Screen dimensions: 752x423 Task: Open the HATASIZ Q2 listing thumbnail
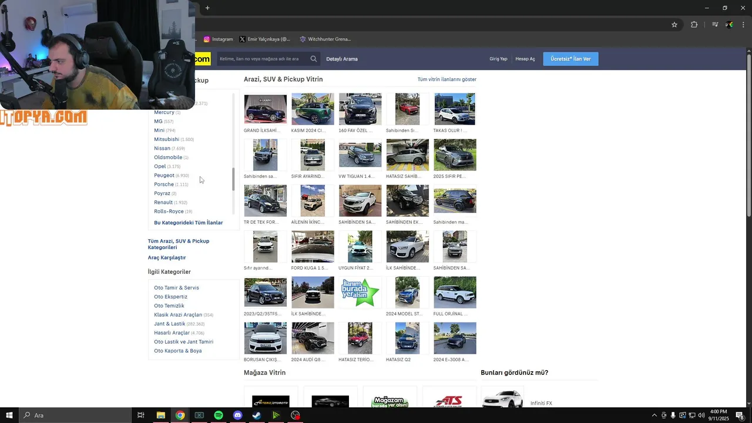tap(407, 338)
